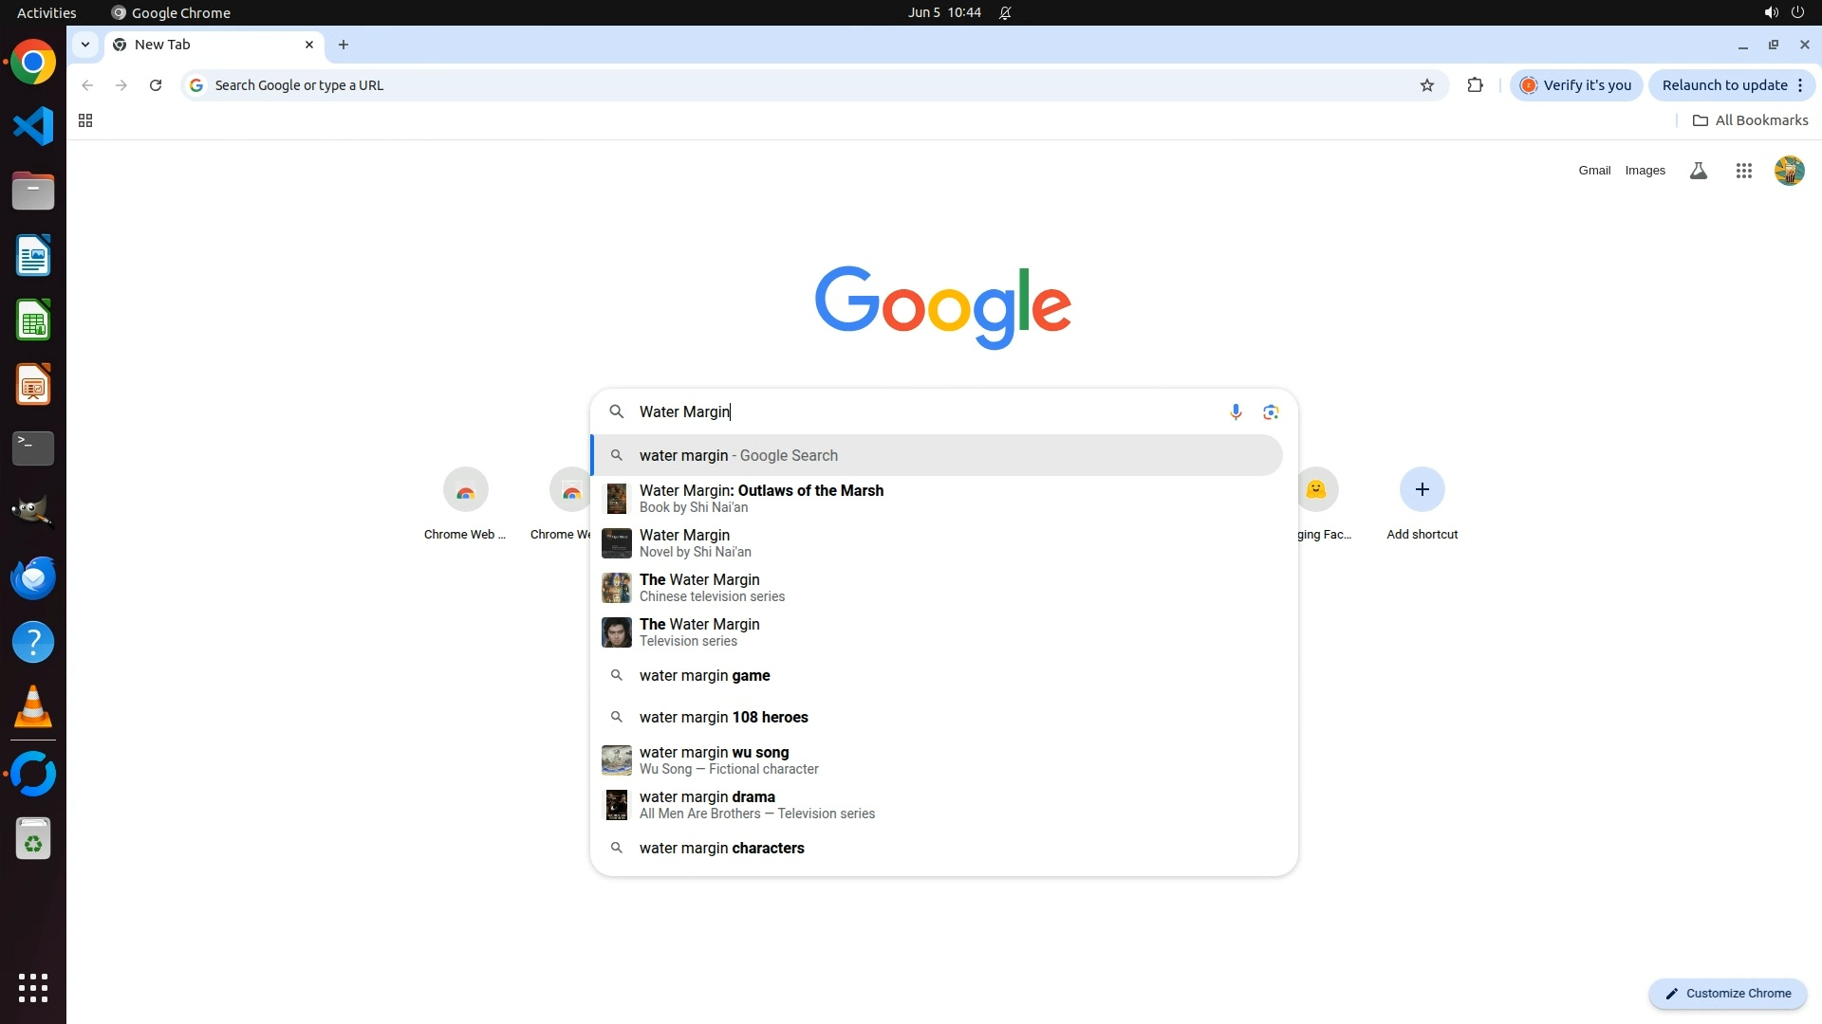Image resolution: width=1822 pixels, height=1024 pixels.
Task: Select Water Margin: Outlaws of the Marsh thumbnail
Action: [x=617, y=498]
